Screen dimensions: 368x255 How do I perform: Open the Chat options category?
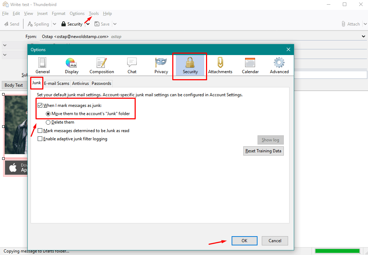click(132, 65)
